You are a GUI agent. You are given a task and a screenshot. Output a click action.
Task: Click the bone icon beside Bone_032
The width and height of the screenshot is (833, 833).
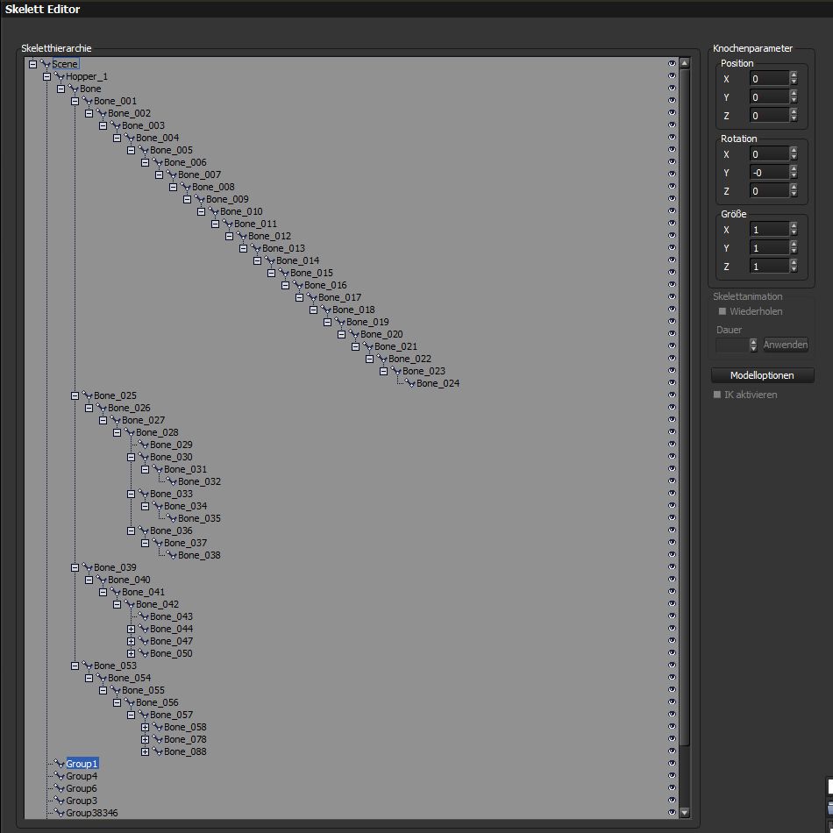(x=172, y=481)
